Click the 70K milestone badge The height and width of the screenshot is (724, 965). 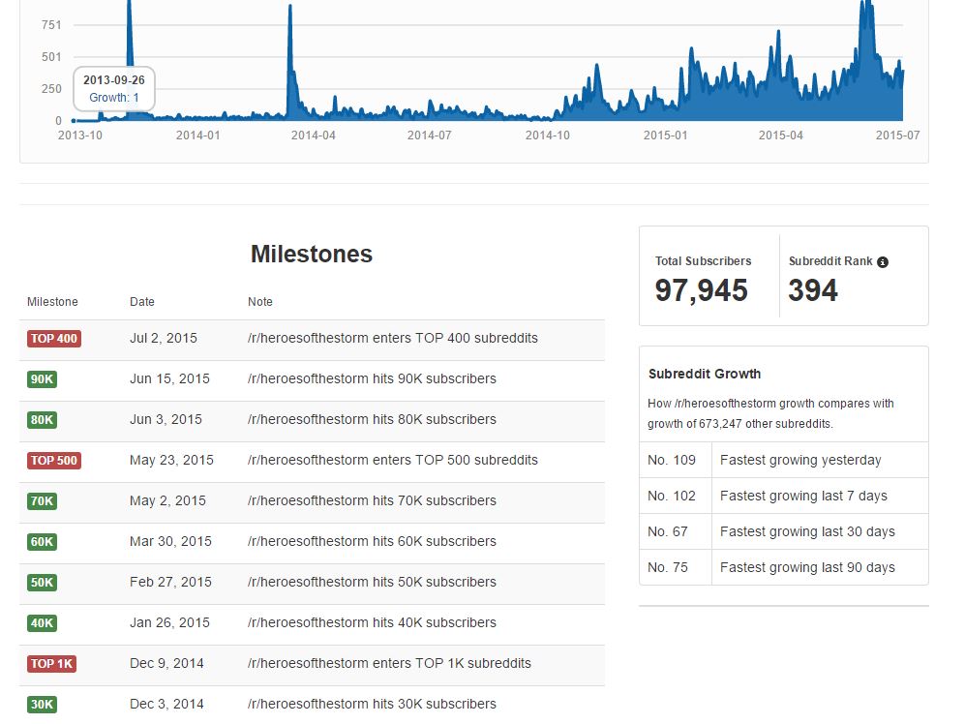42,501
